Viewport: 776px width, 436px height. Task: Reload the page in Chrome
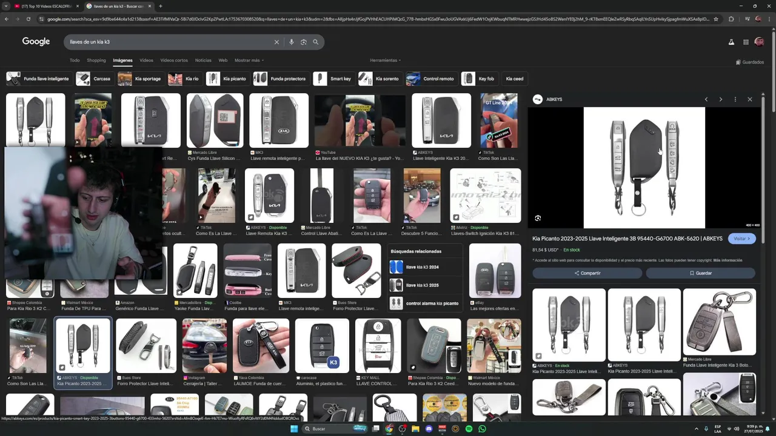28,19
